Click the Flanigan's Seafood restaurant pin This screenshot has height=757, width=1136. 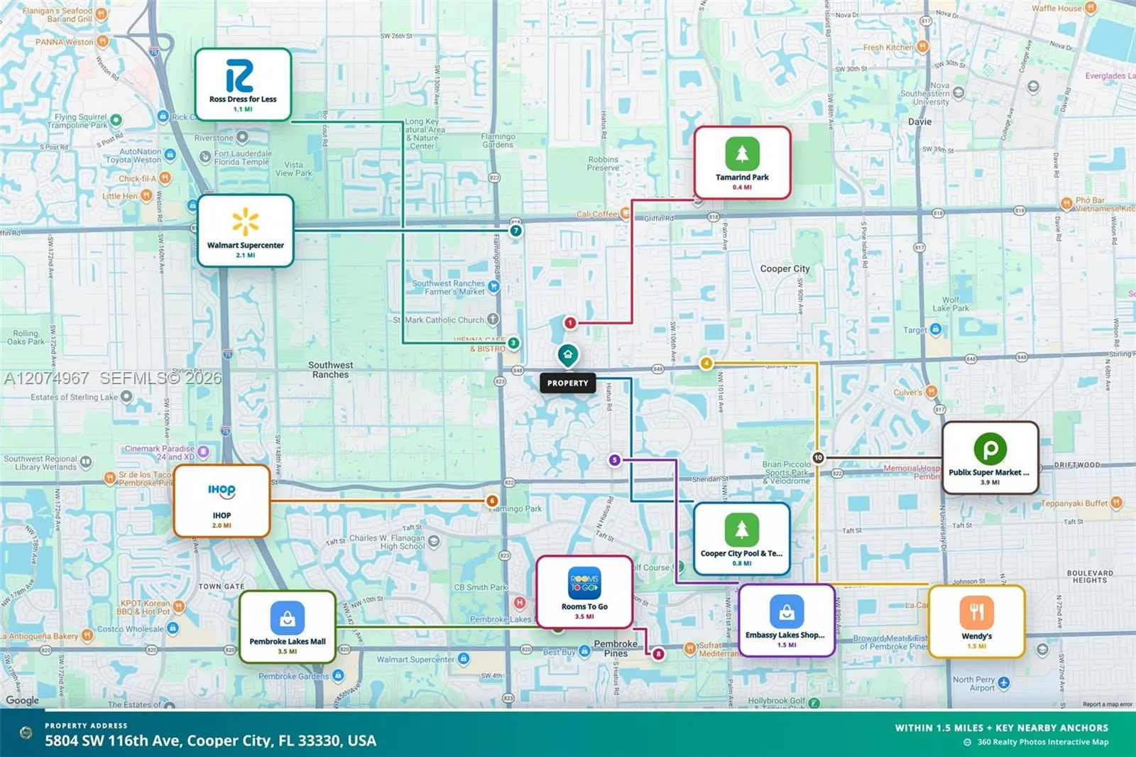tap(102, 14)
